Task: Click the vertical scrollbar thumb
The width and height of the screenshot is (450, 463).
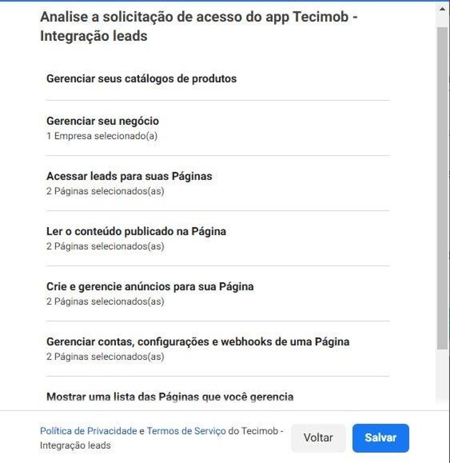Action: [442, 187]
